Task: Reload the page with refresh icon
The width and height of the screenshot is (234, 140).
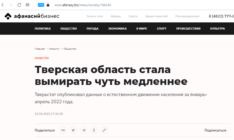Action: (19, 5)
